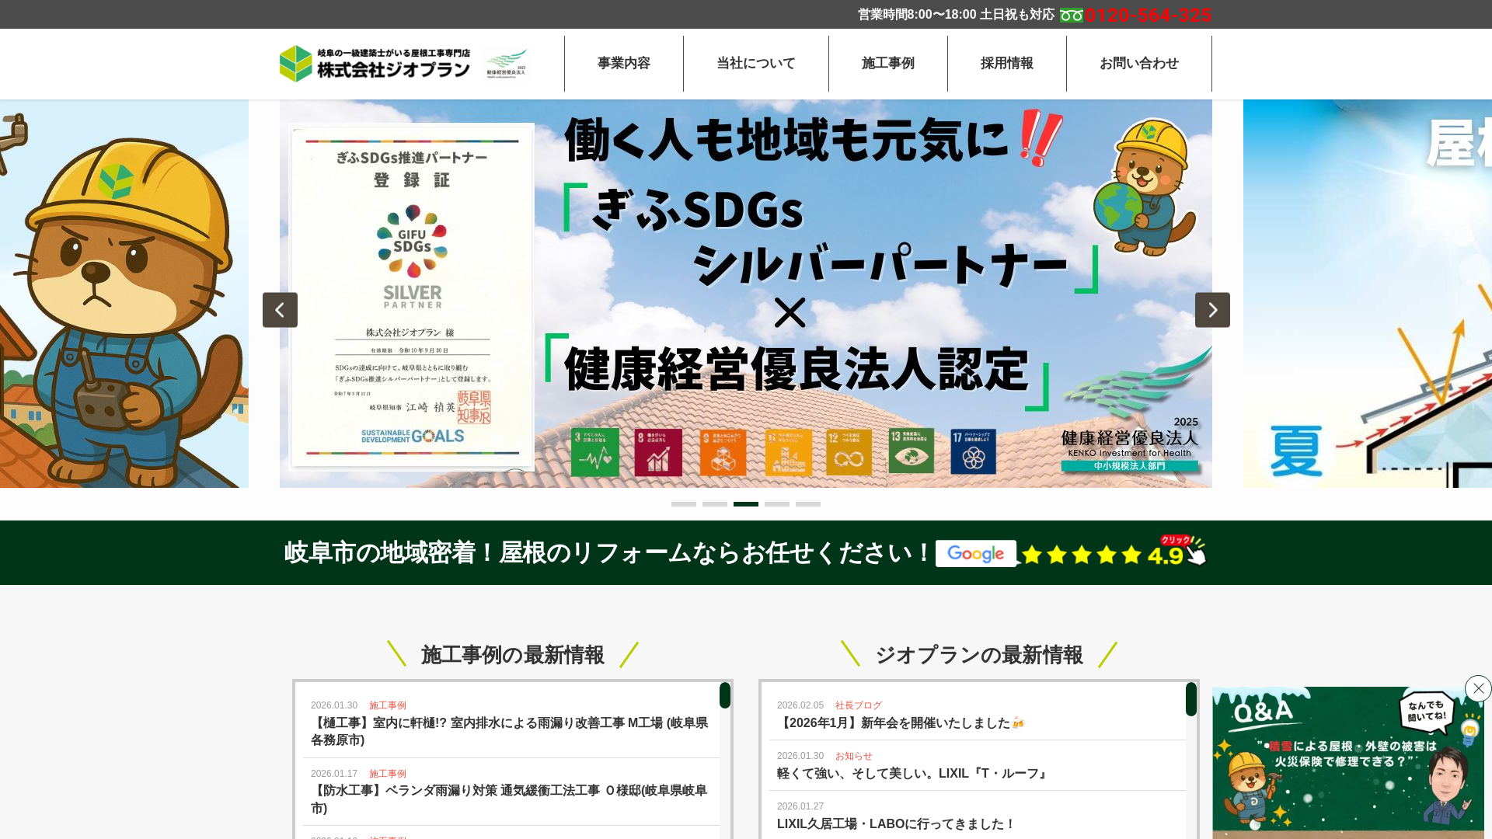Open the 事業内容 menu item
The image size is (1492, 839).
tap(623, 64)
